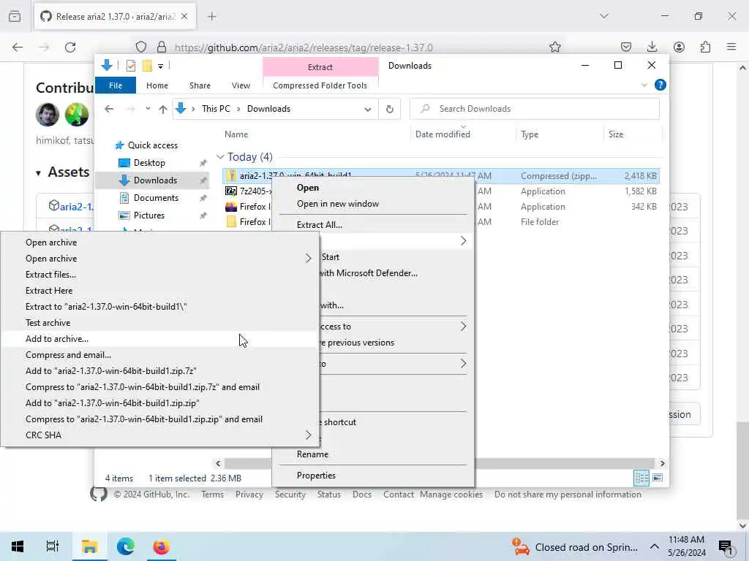Show hidden system tray icons
This screenshot has width=749, height=561.
pyautogui.click(x=655, y=546)
